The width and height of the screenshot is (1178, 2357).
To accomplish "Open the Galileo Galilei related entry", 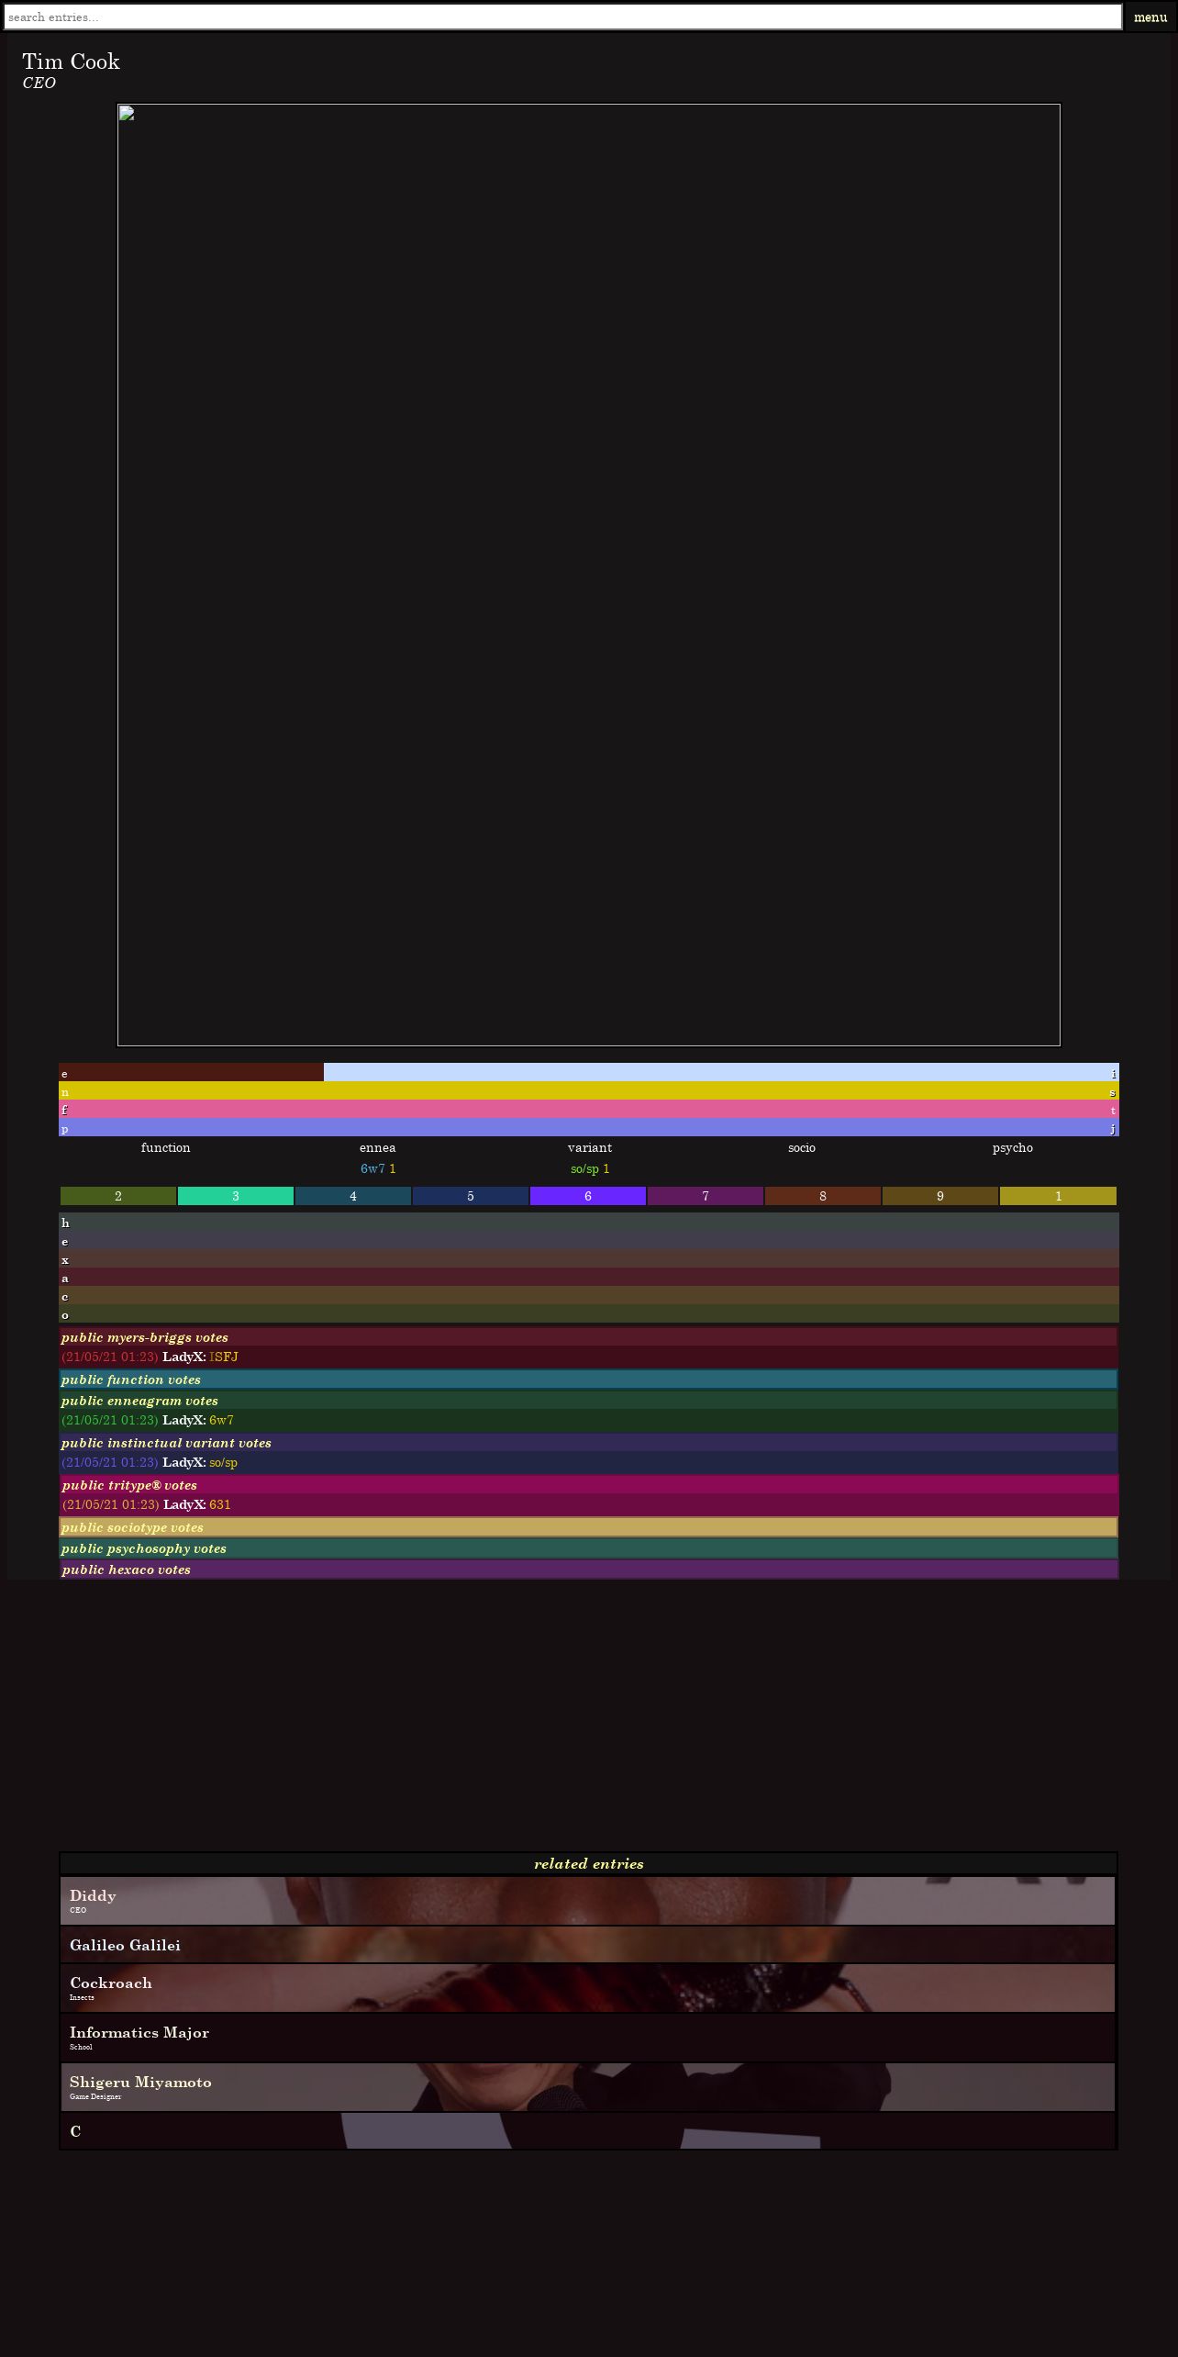I will point(588,1945).
